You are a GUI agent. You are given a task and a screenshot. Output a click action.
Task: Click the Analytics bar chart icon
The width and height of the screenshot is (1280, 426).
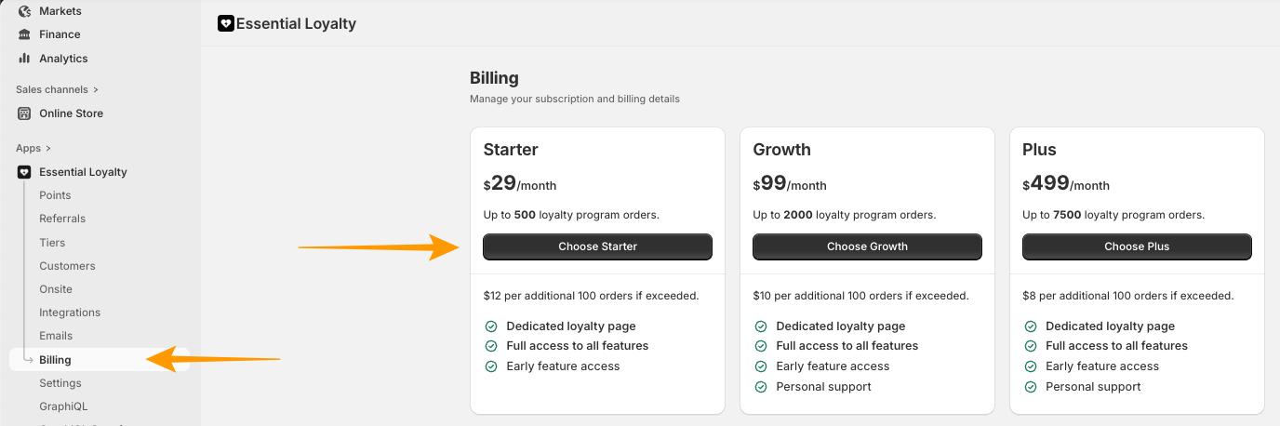(24, 59)
